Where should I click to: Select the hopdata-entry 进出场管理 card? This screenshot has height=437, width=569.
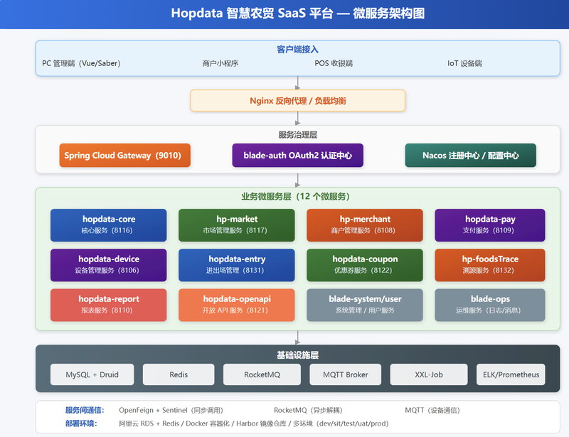coord(237,265)
